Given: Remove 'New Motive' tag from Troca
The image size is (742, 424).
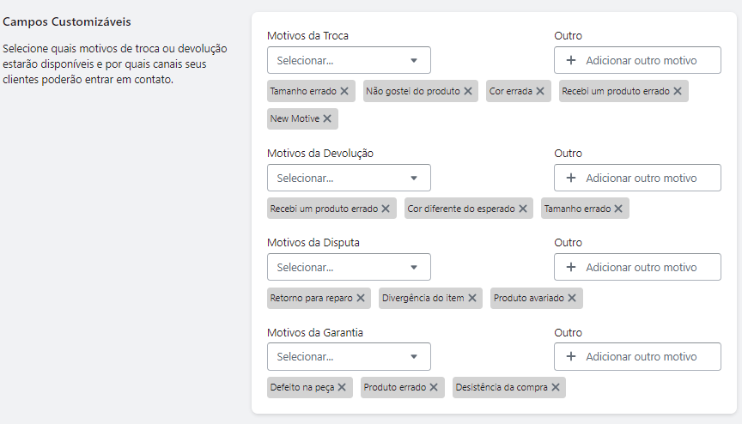Looking at the screenshot, I should tap(327, 118).
